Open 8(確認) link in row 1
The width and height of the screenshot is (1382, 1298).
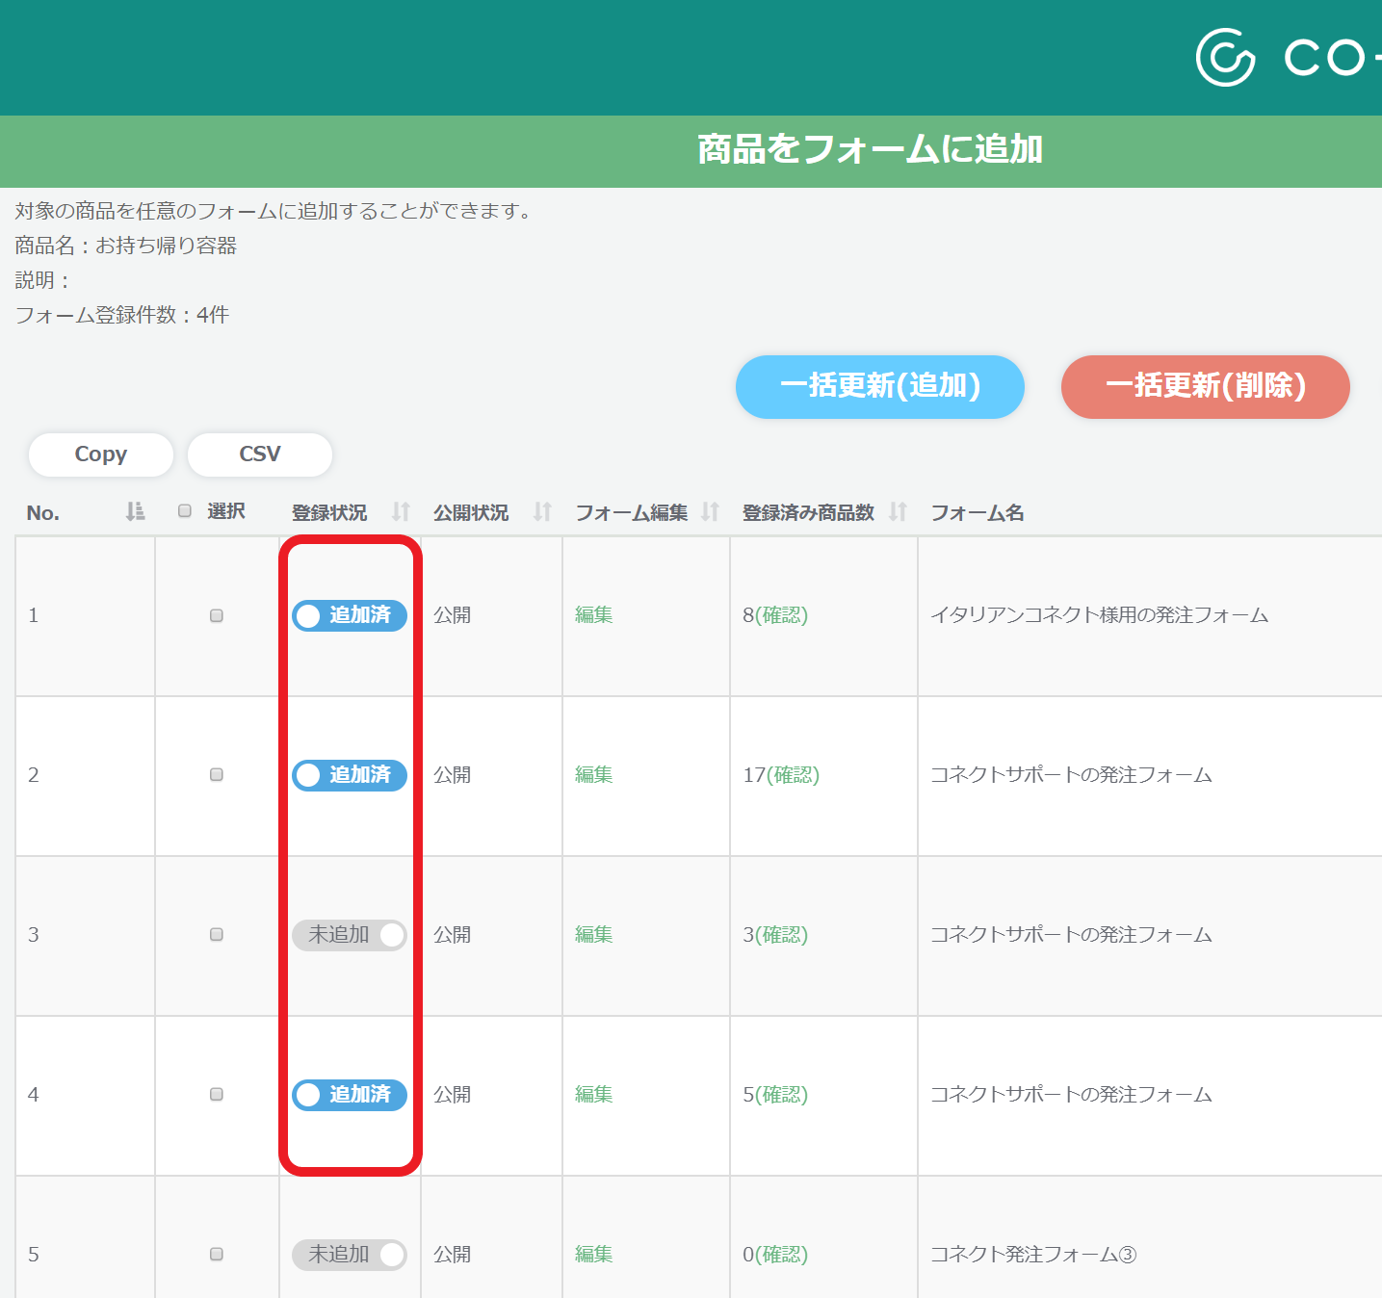775,615
